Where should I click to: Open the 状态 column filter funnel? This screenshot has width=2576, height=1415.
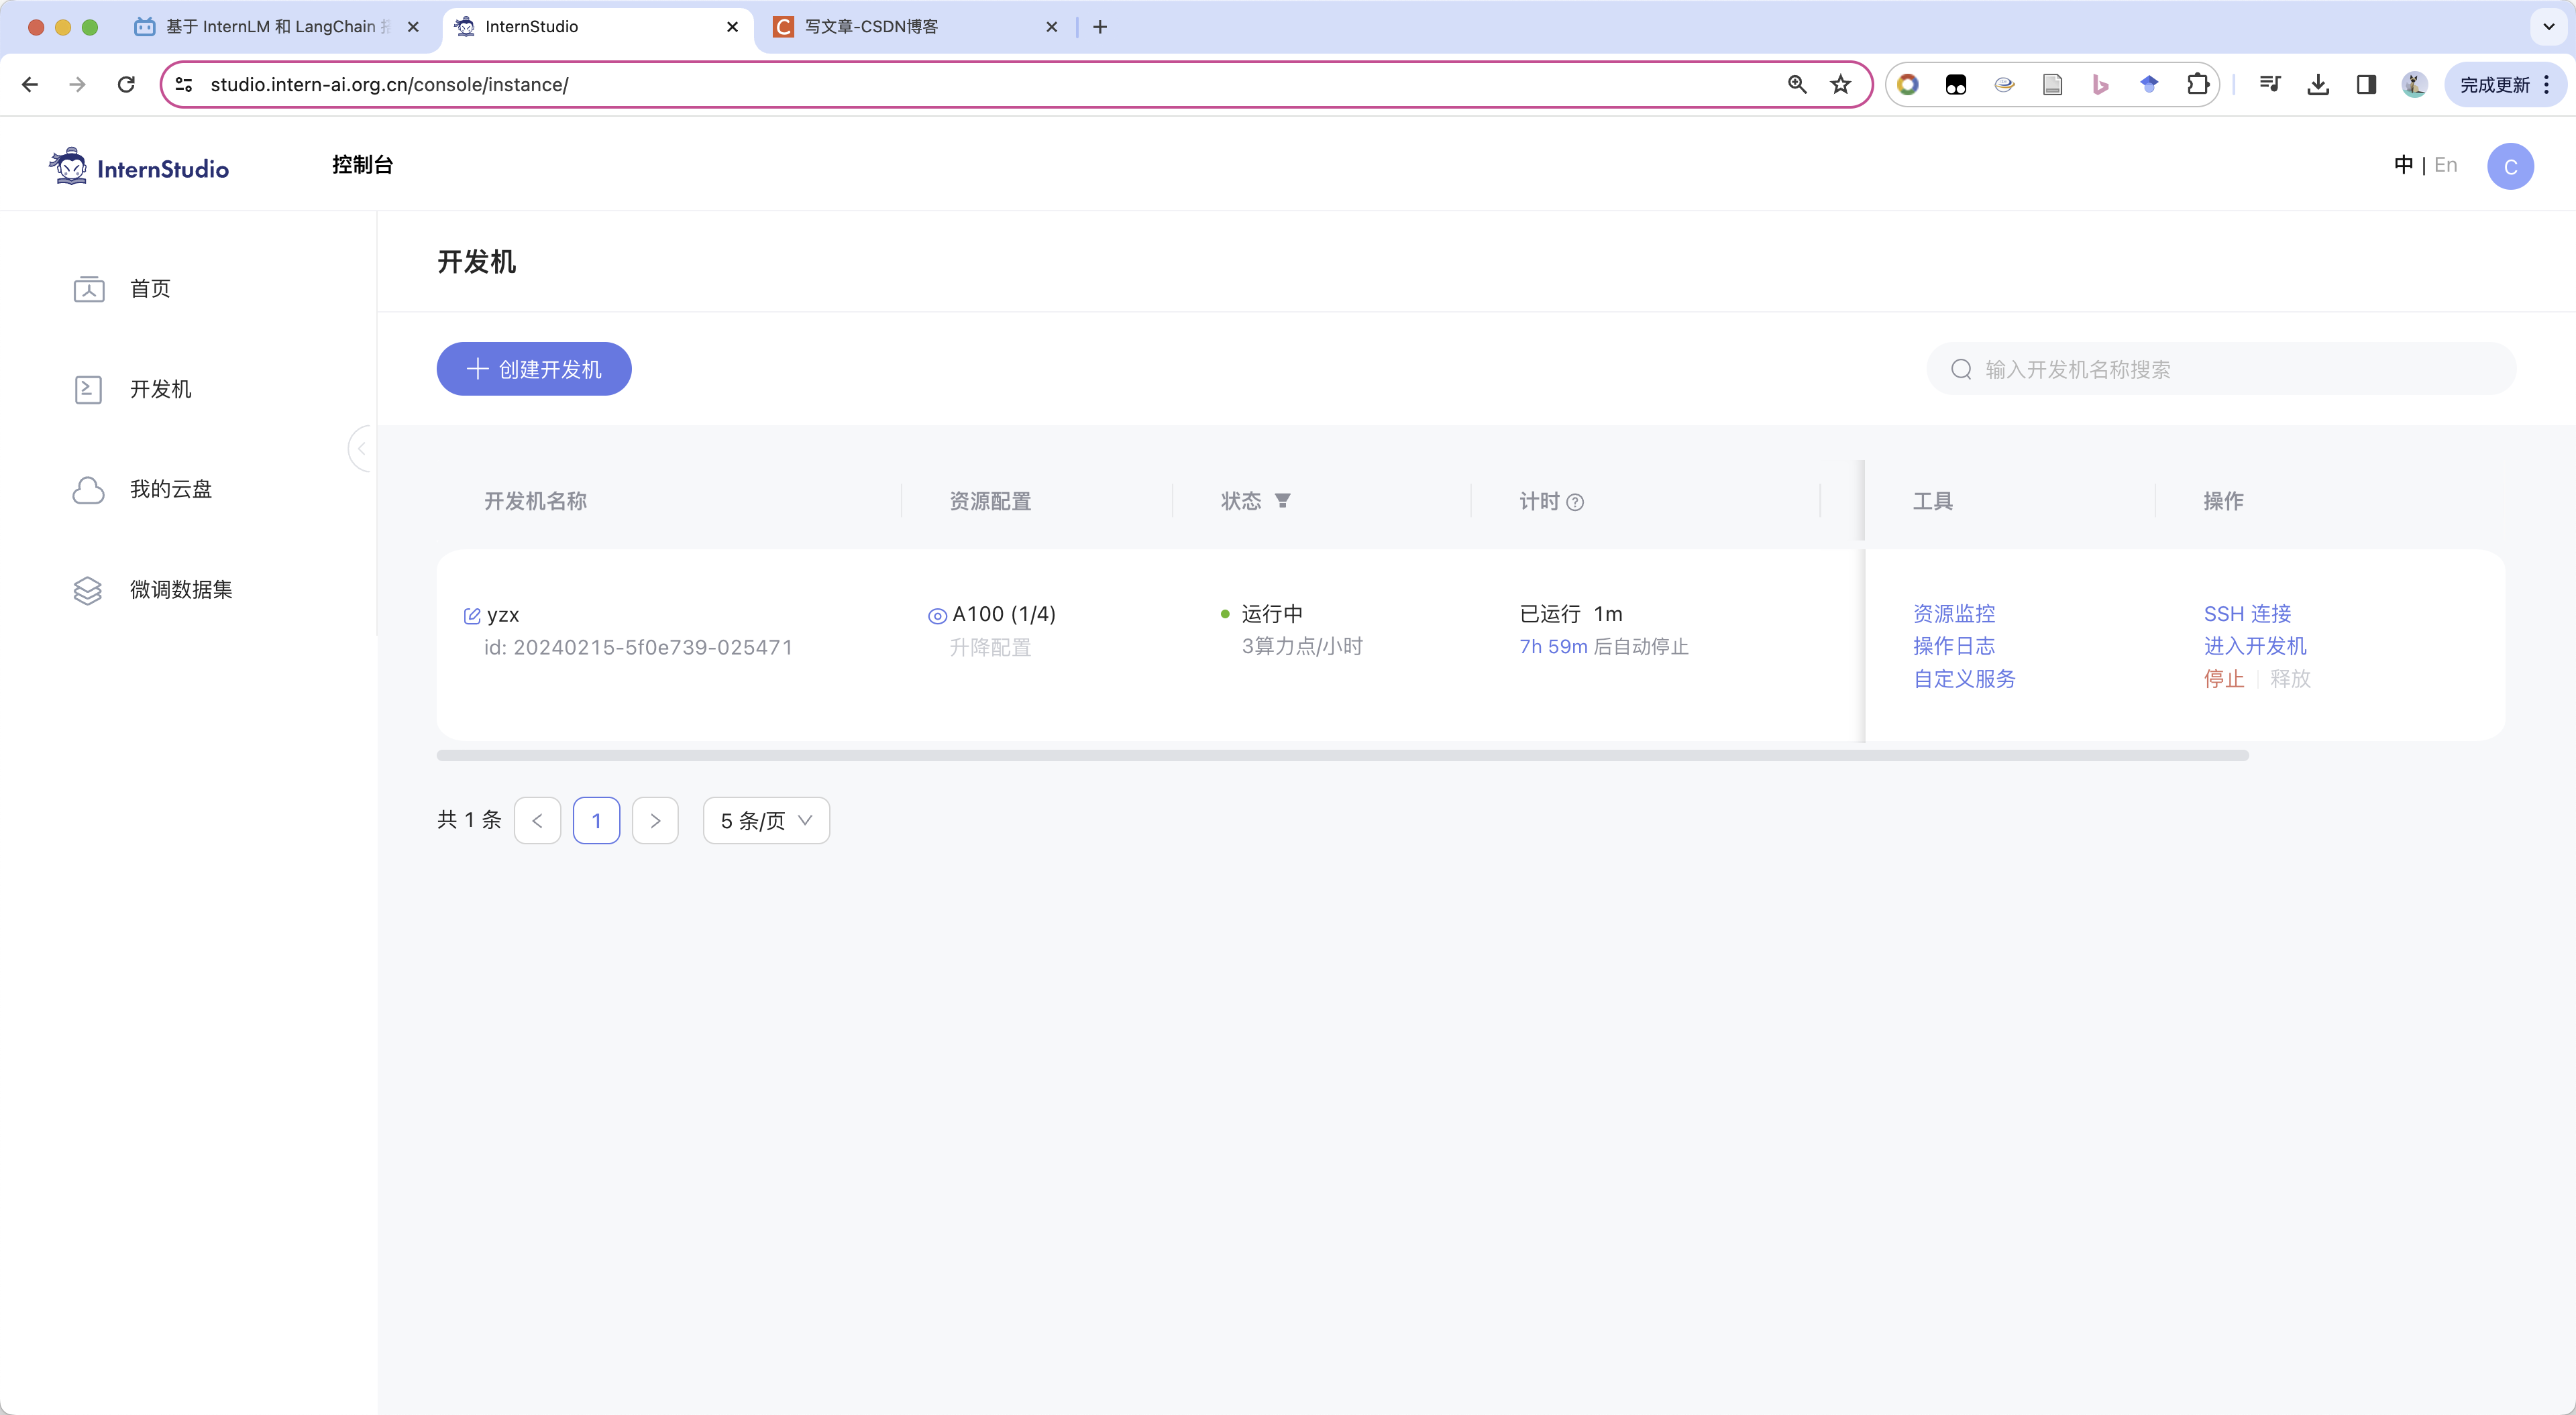coord(1284,500)
